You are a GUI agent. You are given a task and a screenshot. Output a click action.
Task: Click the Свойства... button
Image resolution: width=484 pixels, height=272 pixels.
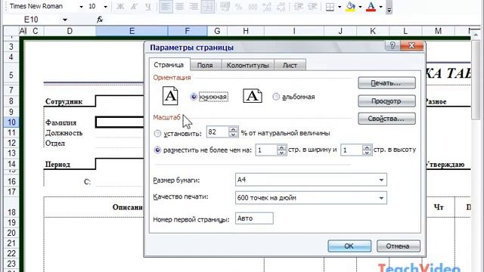pos(386,119)
